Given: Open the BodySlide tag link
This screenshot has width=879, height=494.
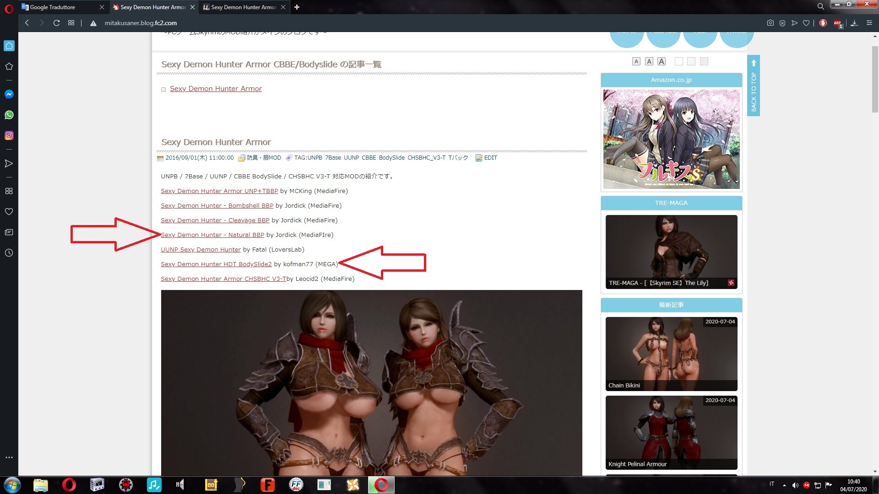Looking at the screenshot, I should tap(391, 158).
